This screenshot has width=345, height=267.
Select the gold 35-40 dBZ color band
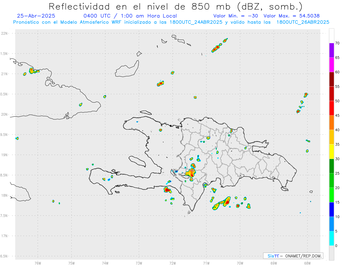[x=331, y=137]
